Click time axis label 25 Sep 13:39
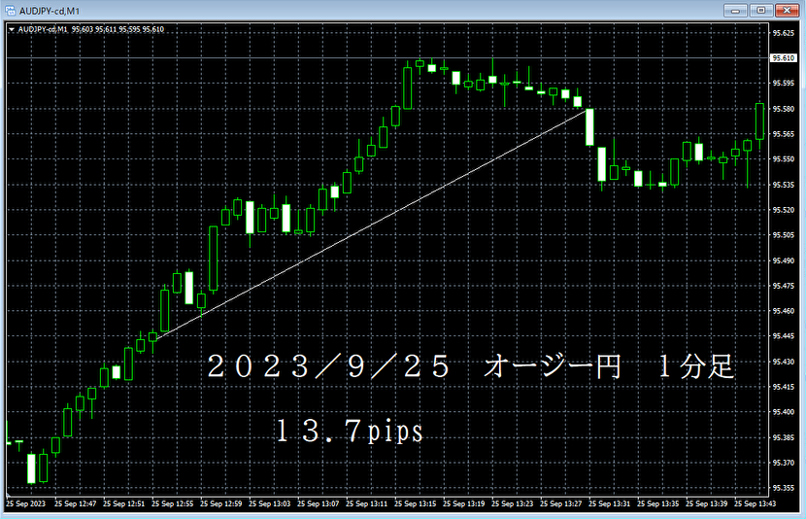This screenshot has width=806, height=519. pos(706,504)
